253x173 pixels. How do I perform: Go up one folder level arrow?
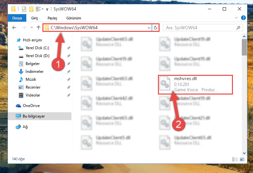click(38, 28)
